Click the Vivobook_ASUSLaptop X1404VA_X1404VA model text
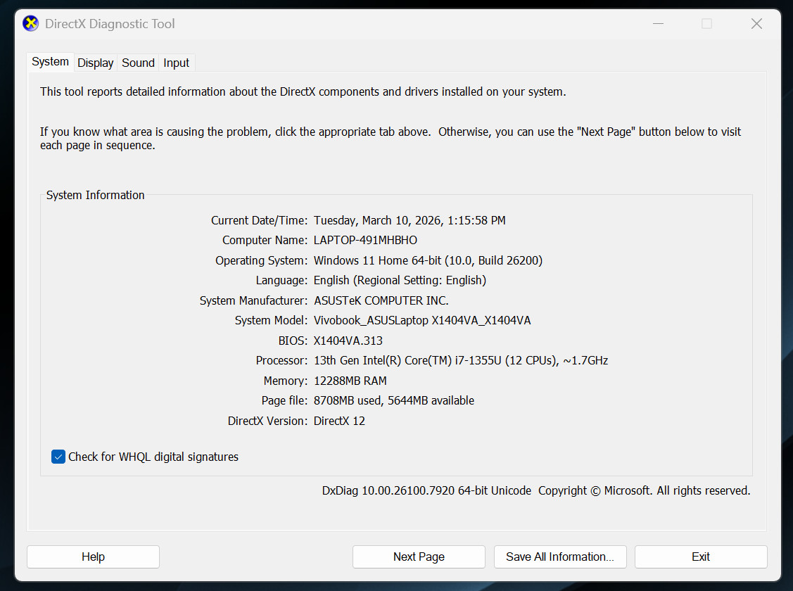This screenshot has width=793, height=591. (x=422, y=321)
